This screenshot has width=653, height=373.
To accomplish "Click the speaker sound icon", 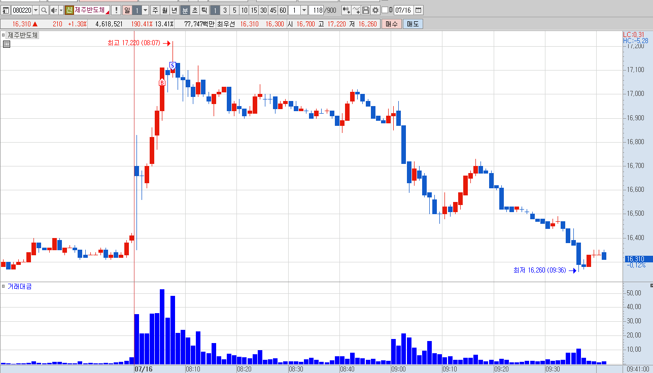I will point(54,10).
